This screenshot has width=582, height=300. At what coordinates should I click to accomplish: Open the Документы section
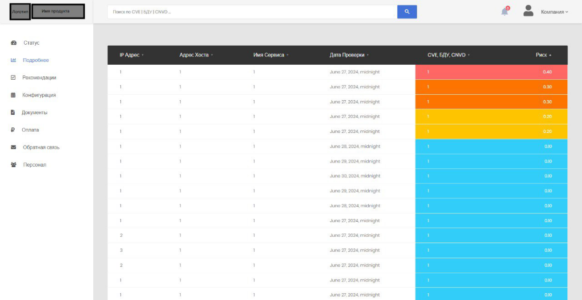tap(34, 112)
